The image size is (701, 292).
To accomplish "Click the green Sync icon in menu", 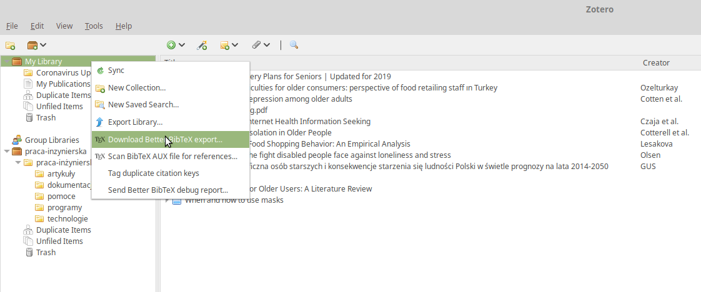I will (x=100, y=71).
